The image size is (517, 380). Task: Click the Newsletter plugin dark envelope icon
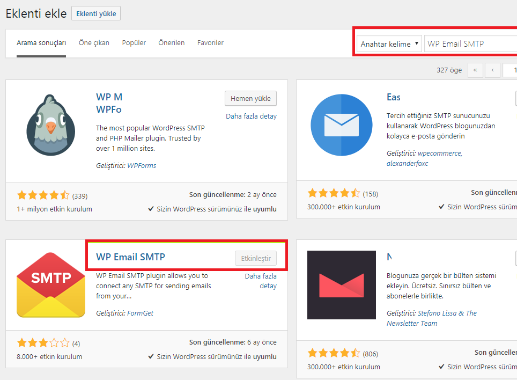click(341, 285)
